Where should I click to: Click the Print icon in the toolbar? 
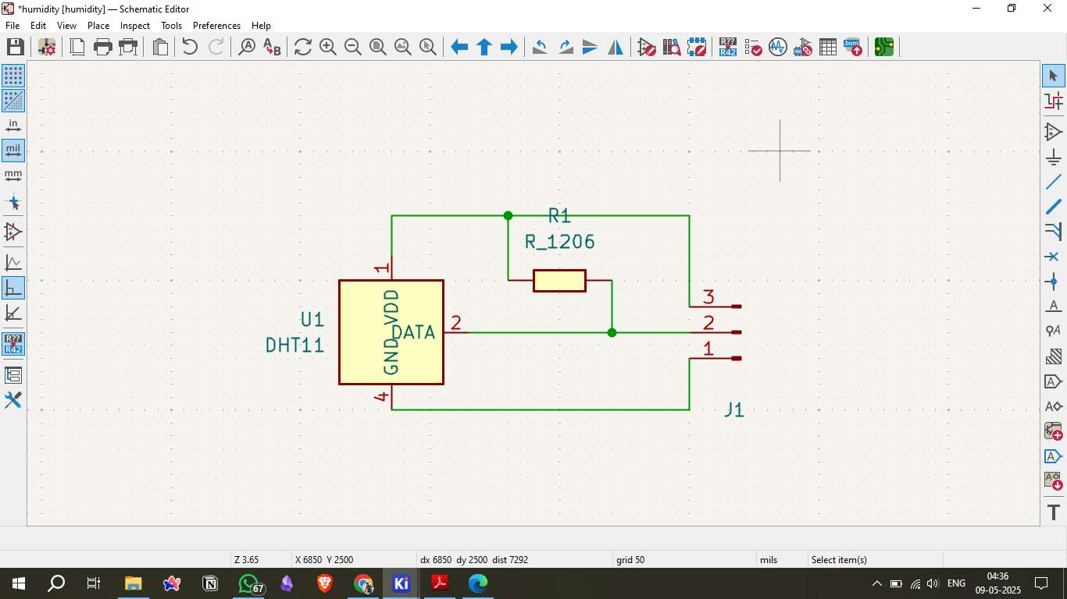(102, 47)
